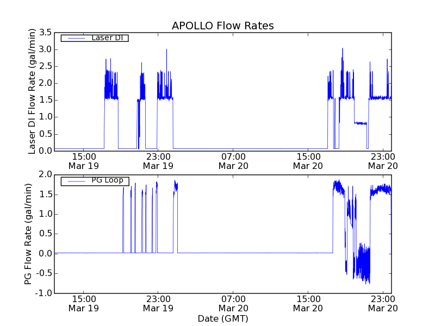
Task: Select 15:00 Mar 20 tick under PG chart
Action: 308,303
